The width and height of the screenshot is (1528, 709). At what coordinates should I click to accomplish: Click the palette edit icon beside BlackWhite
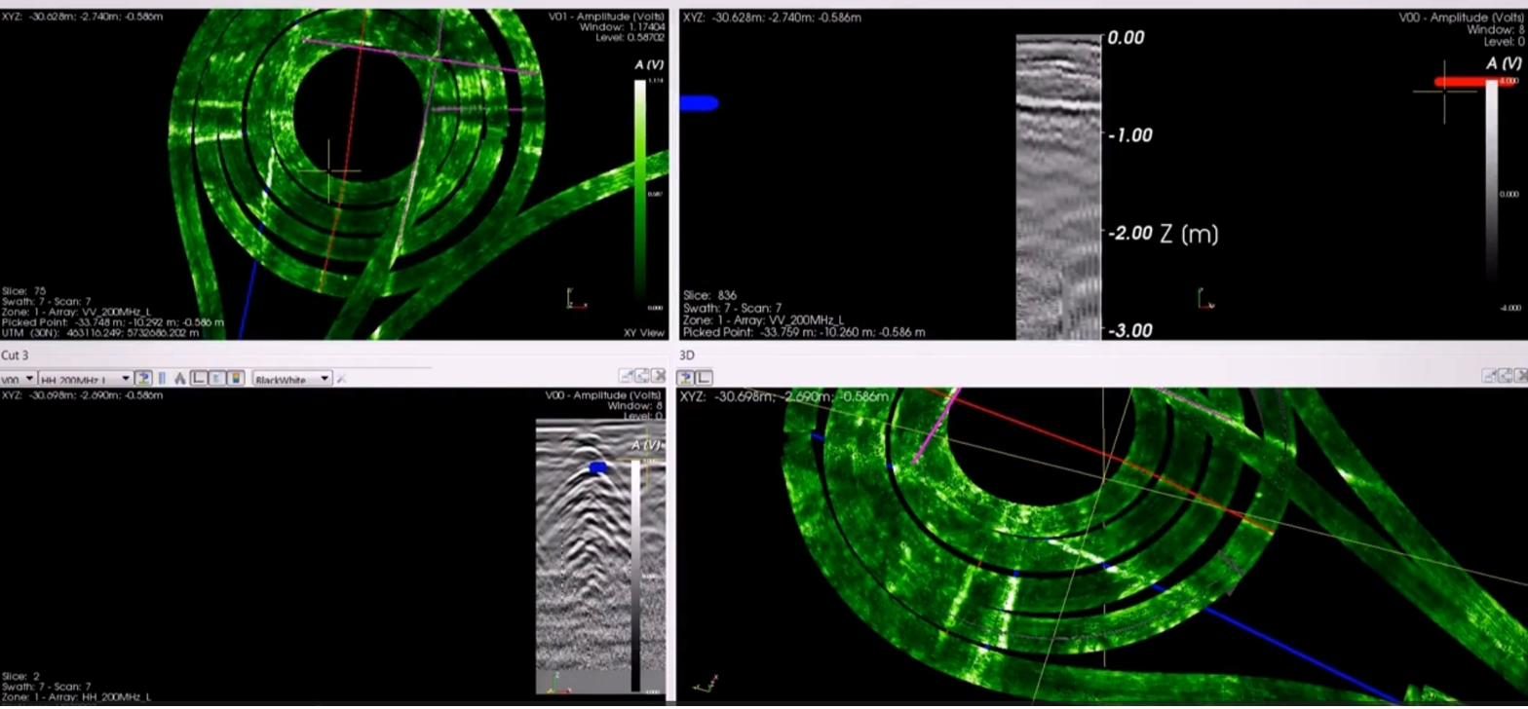[x=341, y=379]
